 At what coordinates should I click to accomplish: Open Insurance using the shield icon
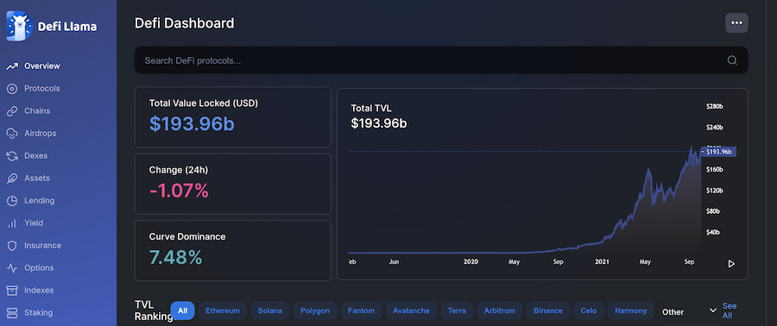point(12,246)
